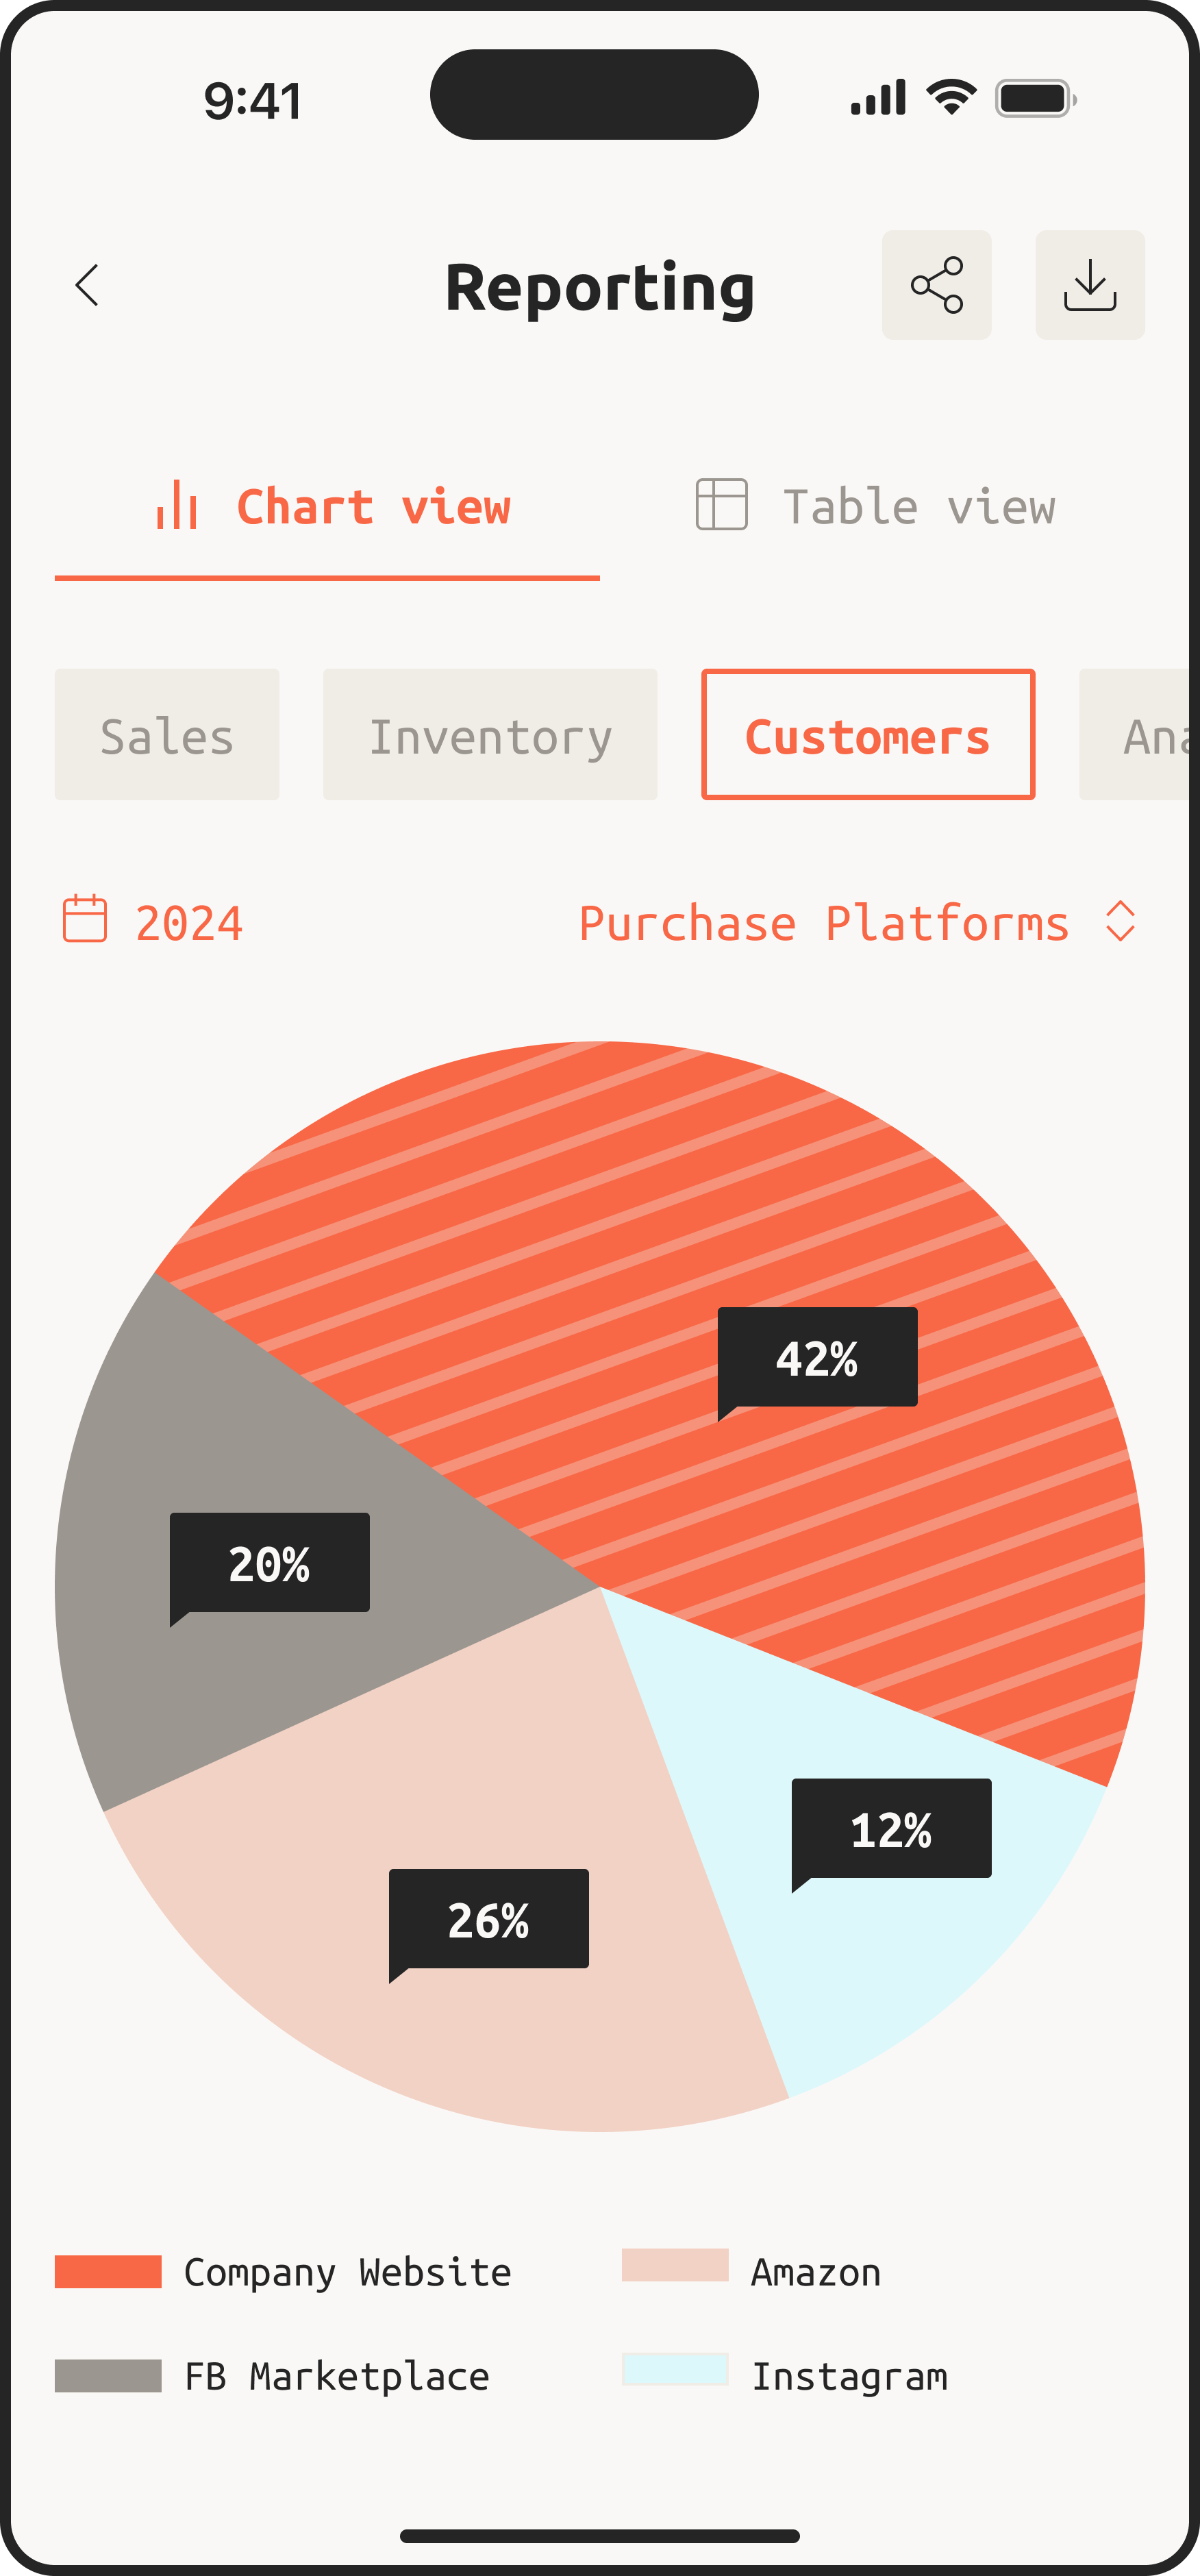Open the Purchase Platforms dropdown
This screenshot has width=1200, height=2576.
pyautogui.click(x=824, y=922)
